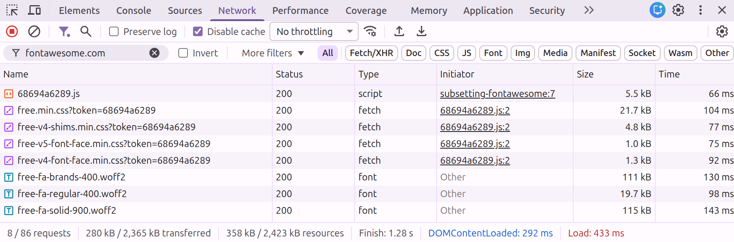Screen dimensions: 734x242
Task: Show more DevTools tabs chevron
Action: click(x=589, y=10)
